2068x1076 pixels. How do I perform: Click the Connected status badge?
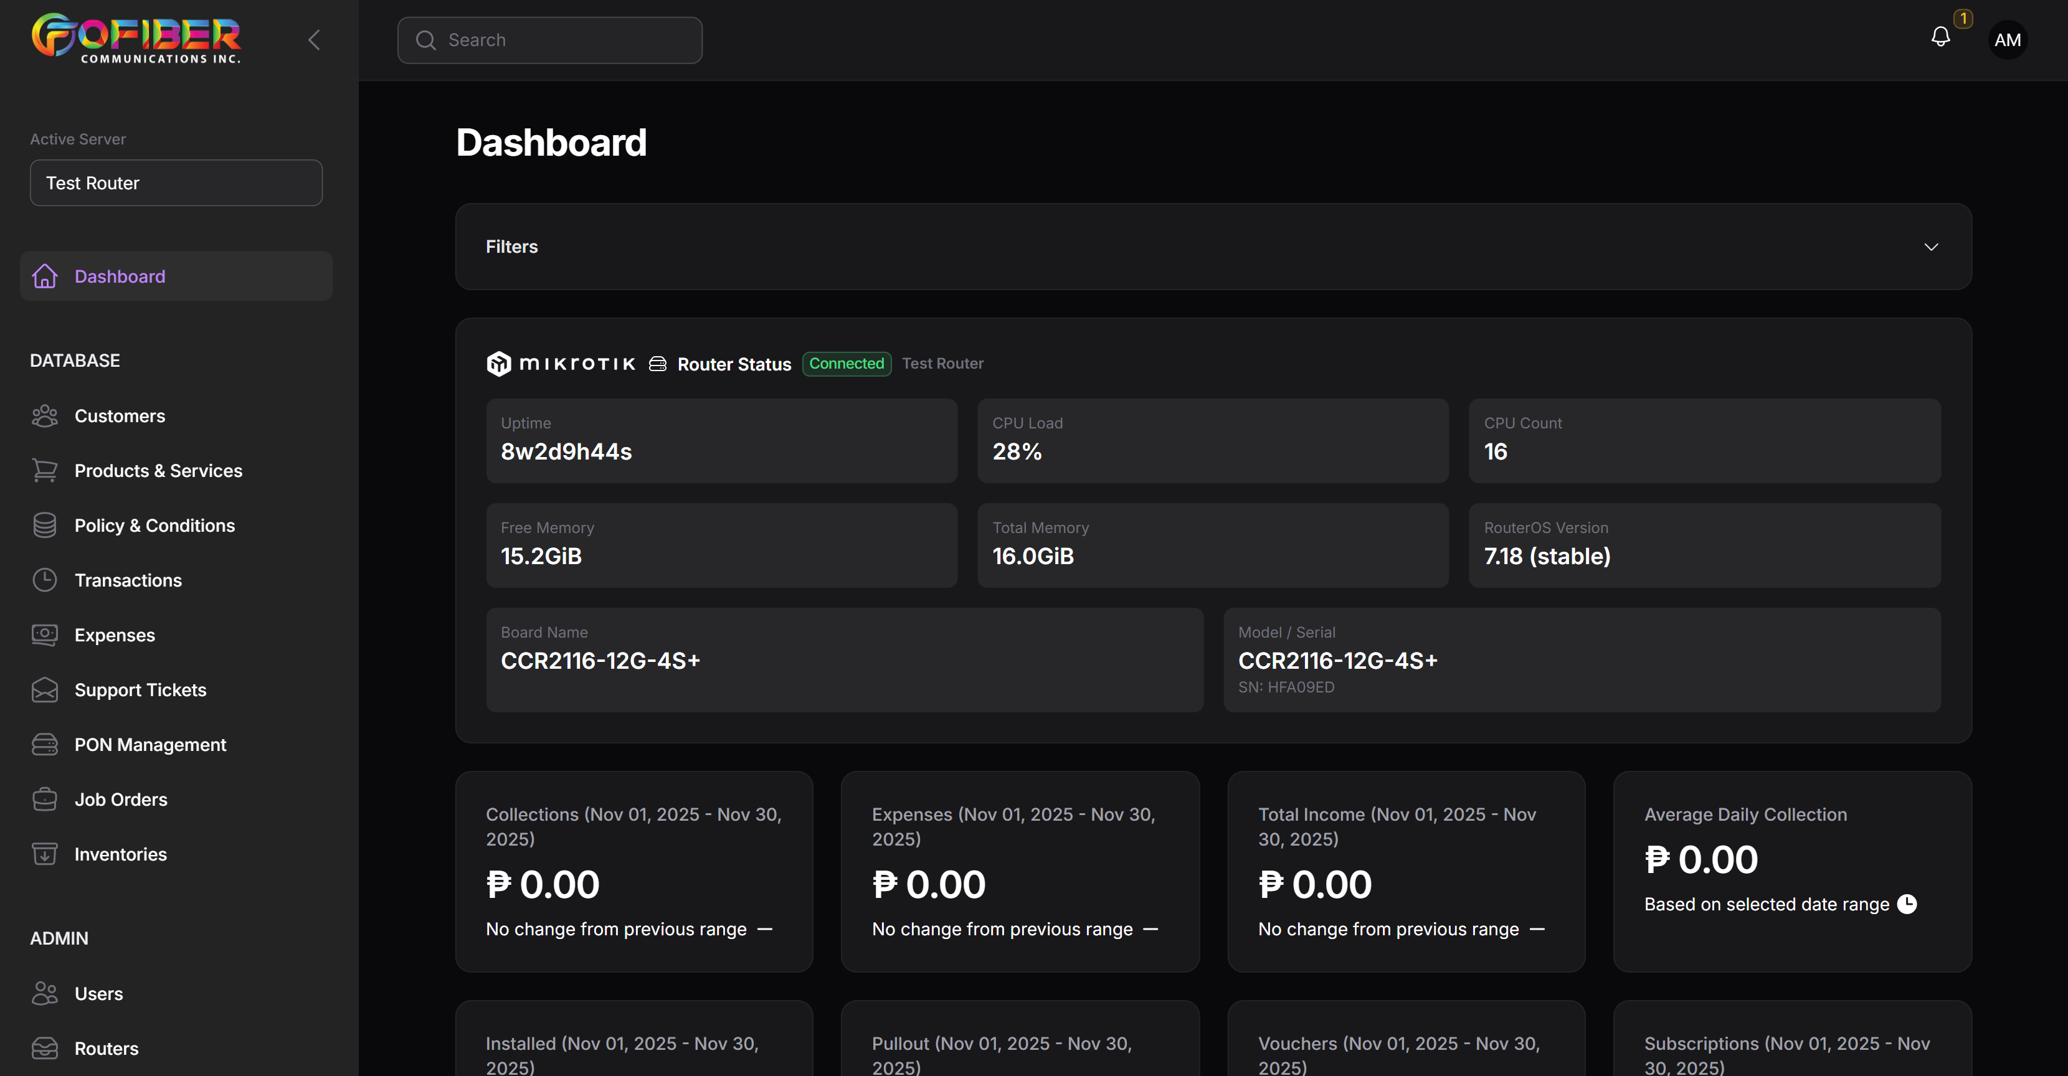(x=846, y=364)
